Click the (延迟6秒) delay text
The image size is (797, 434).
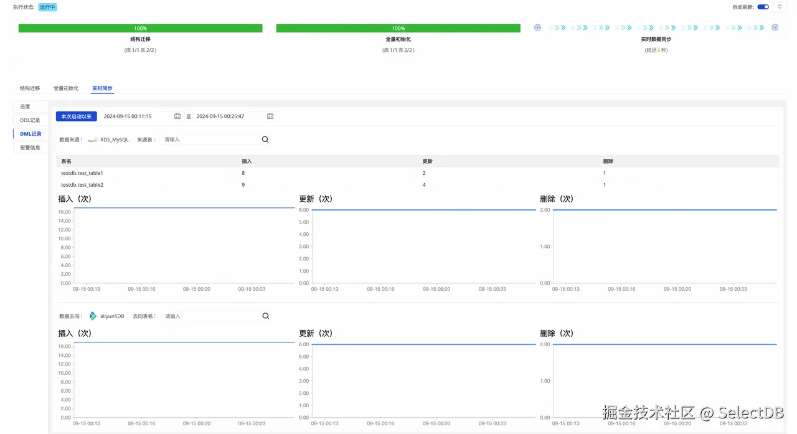pyautogui.click(x=656, y=50)
